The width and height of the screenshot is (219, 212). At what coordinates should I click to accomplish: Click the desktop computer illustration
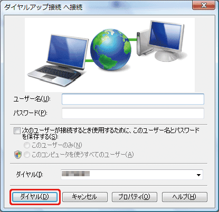coord(160,41)
